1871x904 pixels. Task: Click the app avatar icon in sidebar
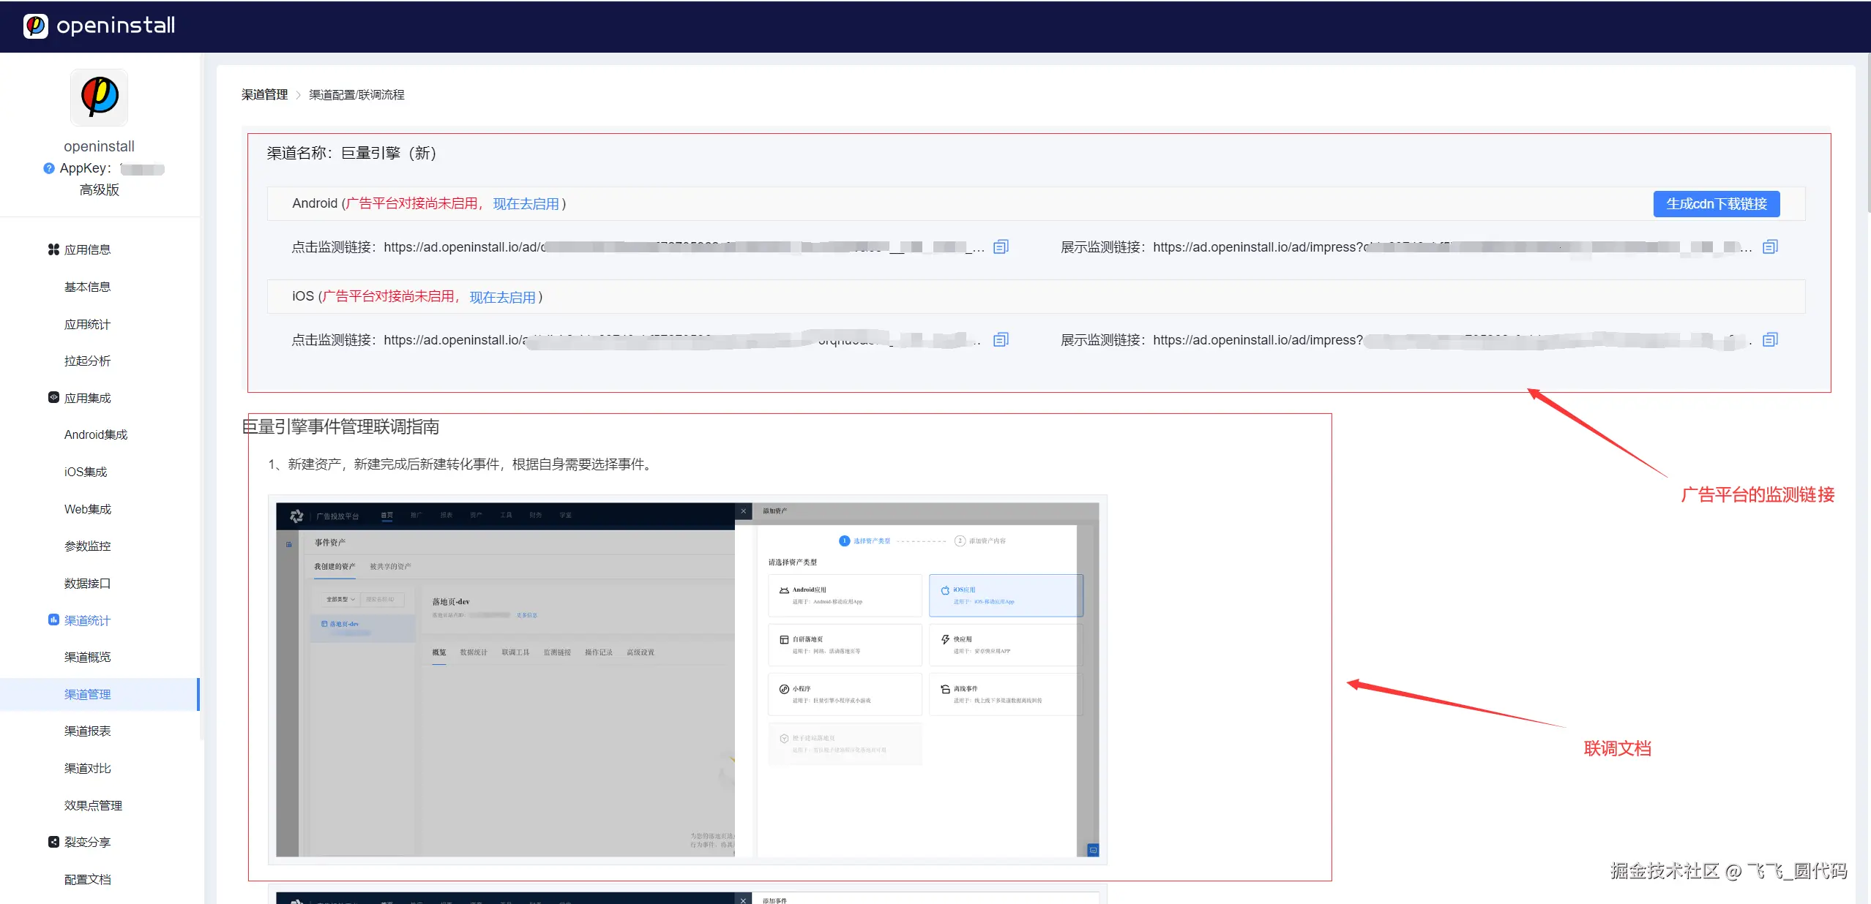[99, 98]
